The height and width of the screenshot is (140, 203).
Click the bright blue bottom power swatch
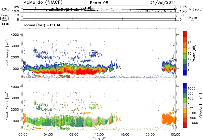(185, 73)
